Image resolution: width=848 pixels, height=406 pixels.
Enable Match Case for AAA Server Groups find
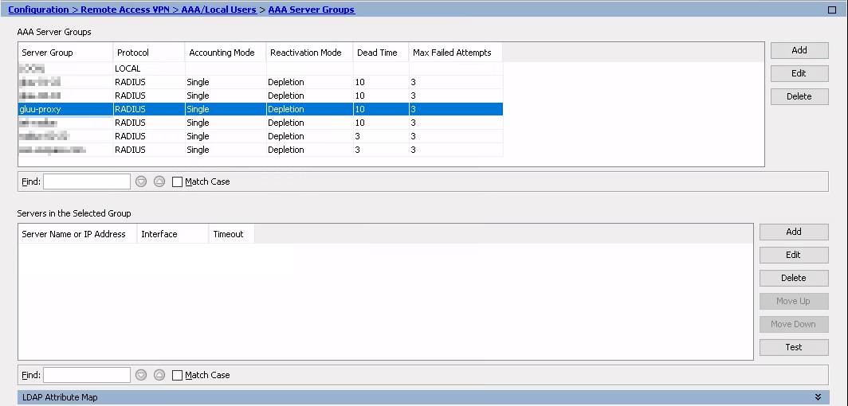(x=178, y=182)
